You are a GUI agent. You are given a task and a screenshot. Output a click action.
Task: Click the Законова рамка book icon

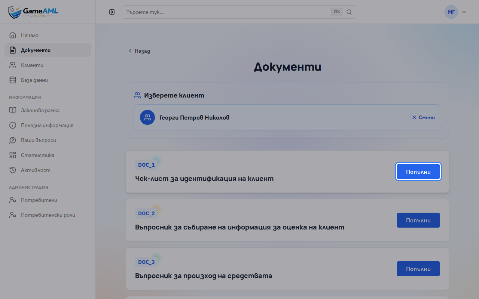coord(13,110)
